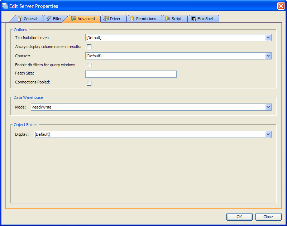
Task: Click the Charset label
Action: pyautogui.click(x=23, y=56)
